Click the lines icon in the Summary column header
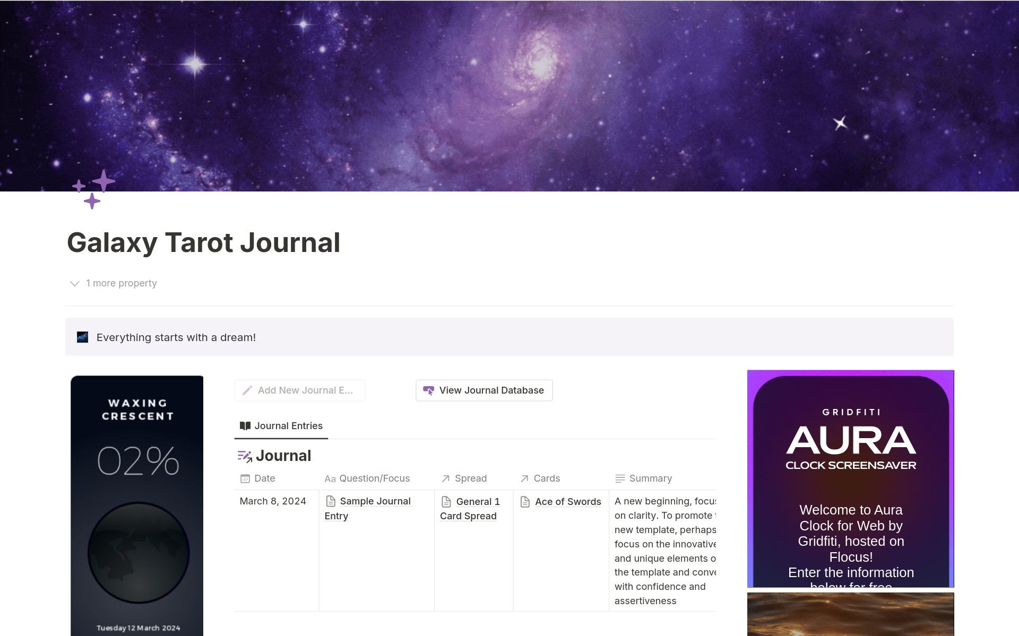 (x=619, y=478)
